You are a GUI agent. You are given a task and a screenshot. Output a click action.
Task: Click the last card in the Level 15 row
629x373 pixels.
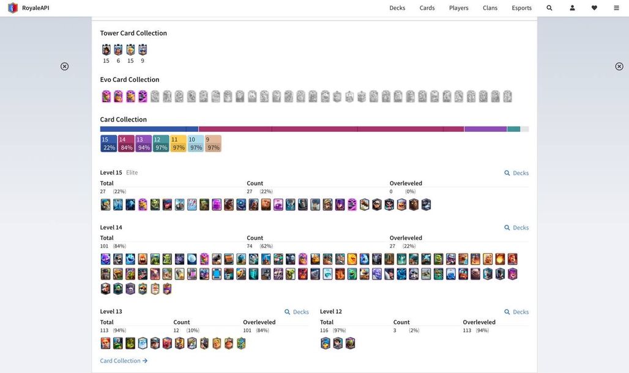[426, 205]
